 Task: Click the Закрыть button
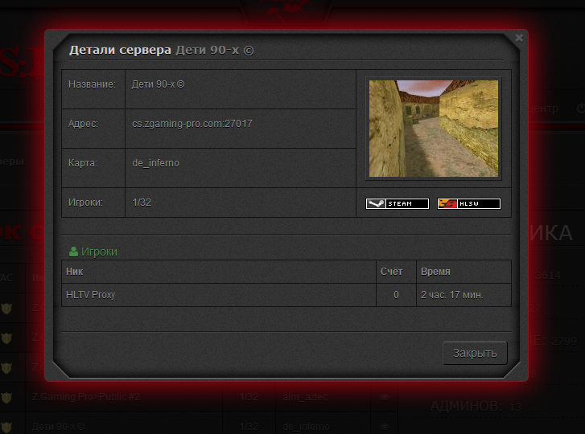point(475,353)
